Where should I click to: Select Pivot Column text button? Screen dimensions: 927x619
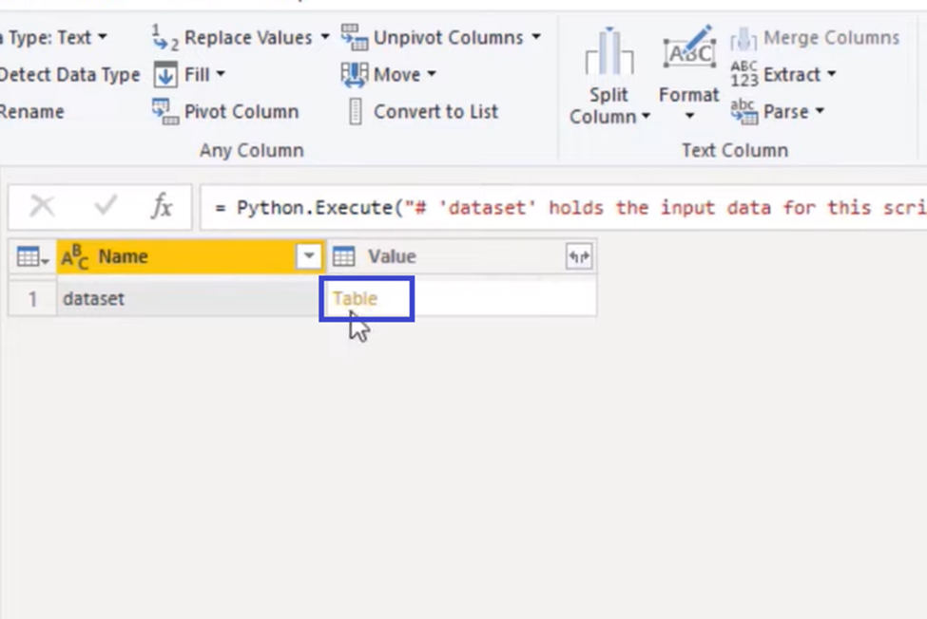241,111
